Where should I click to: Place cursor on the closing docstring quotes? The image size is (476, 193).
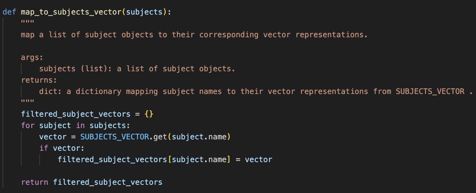[x=28, y=103]
